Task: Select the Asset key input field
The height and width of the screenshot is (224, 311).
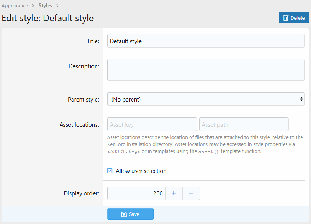Action: (152, 124)
